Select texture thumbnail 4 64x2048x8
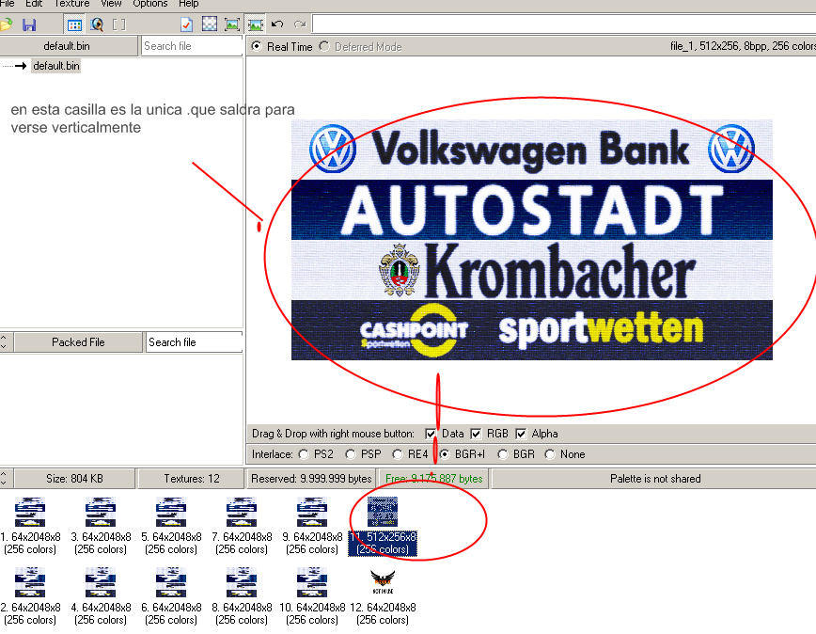The width and height of the screenshot is (816, 634). [x=101, y=596]
